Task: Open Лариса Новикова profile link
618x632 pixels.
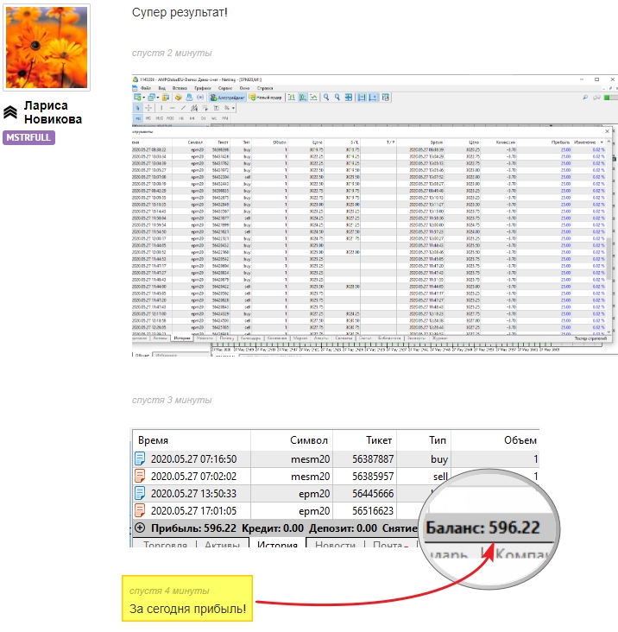Action: [x=53, y=112]
